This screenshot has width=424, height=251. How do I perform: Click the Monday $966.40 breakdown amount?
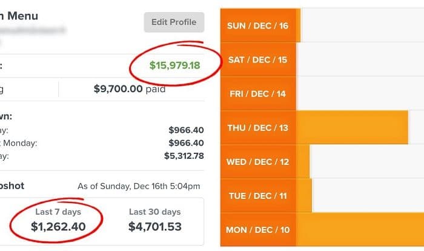coord(186,143)
